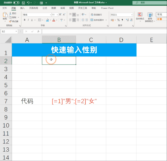The height and width of the screenshot is (161, 167).
Task: Toggle Wrap Text (自动换行)
Action: tap(96, 15)
